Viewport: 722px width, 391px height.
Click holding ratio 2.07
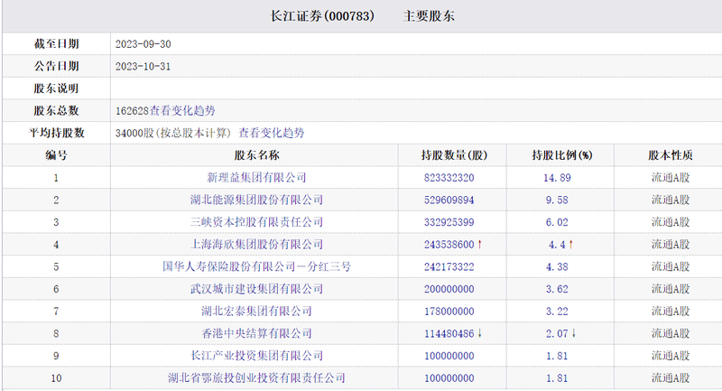[x=557, y=333]
